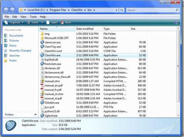
Task: Select the clamscan.exe application icon
Action: point(42,42)
